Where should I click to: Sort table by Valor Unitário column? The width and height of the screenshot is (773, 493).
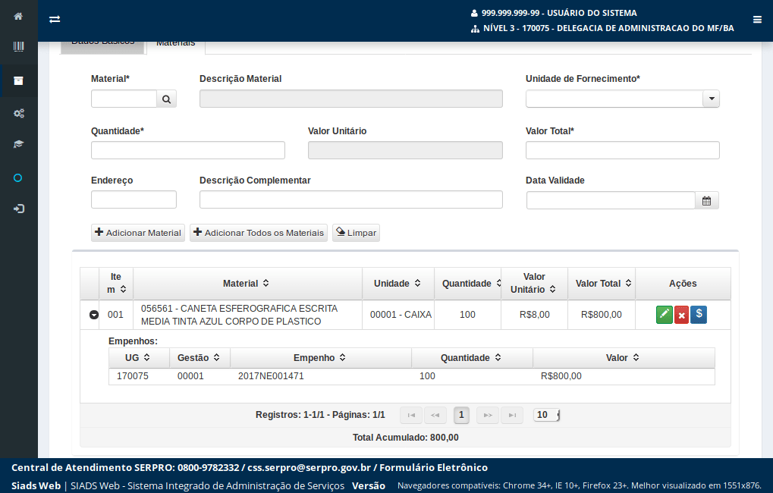pyautogui.click(x=534, y=284)
